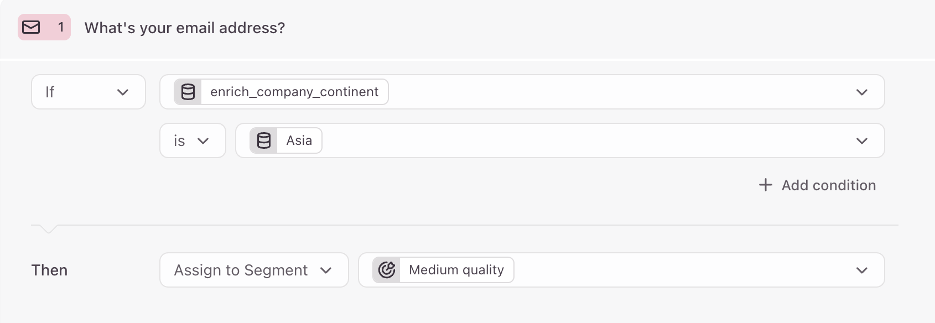Click the target icon beside Medium quality
This screenshot has width=935, height=323.
(x=387, y=270)
